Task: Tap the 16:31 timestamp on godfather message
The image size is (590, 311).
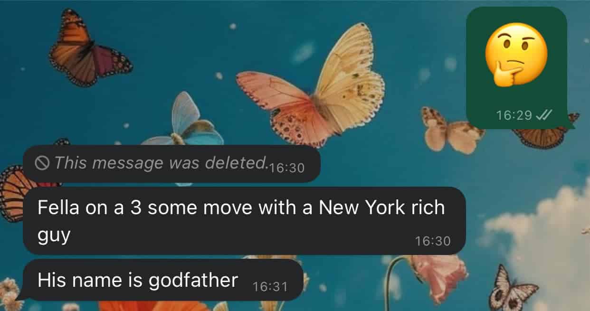Action: coord(270,287)
